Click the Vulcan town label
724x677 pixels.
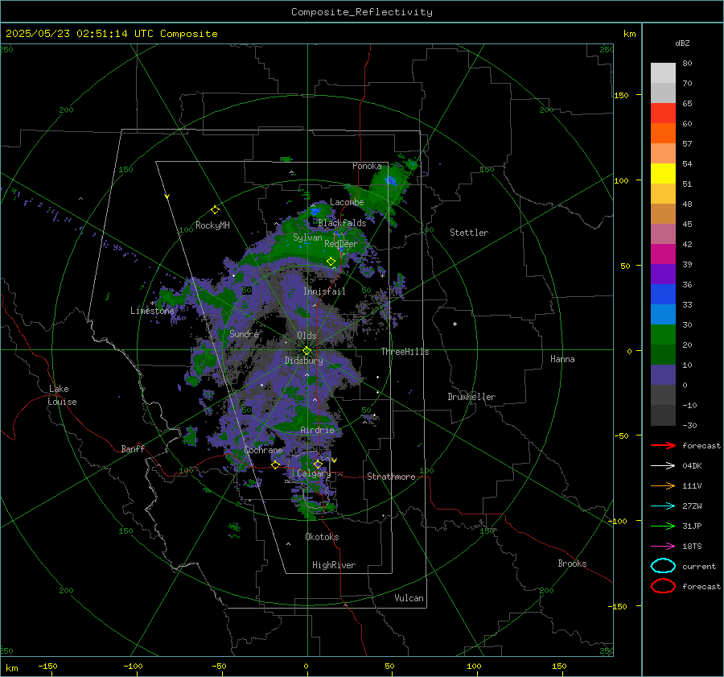[x=409, y=598]
